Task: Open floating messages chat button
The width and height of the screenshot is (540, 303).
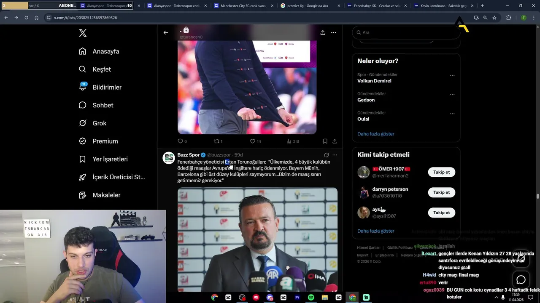Action: [x=521, y=280]
